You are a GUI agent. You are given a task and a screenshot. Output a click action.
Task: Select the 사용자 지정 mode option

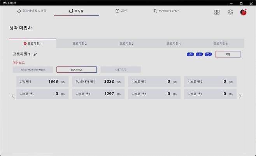[121, 70]
